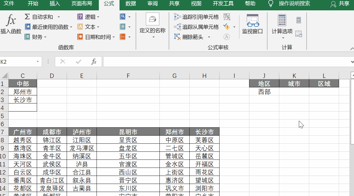Screen dimensions: 354x196
Task: Open the Name Box dropdown arrow
Action: [38, 62]
